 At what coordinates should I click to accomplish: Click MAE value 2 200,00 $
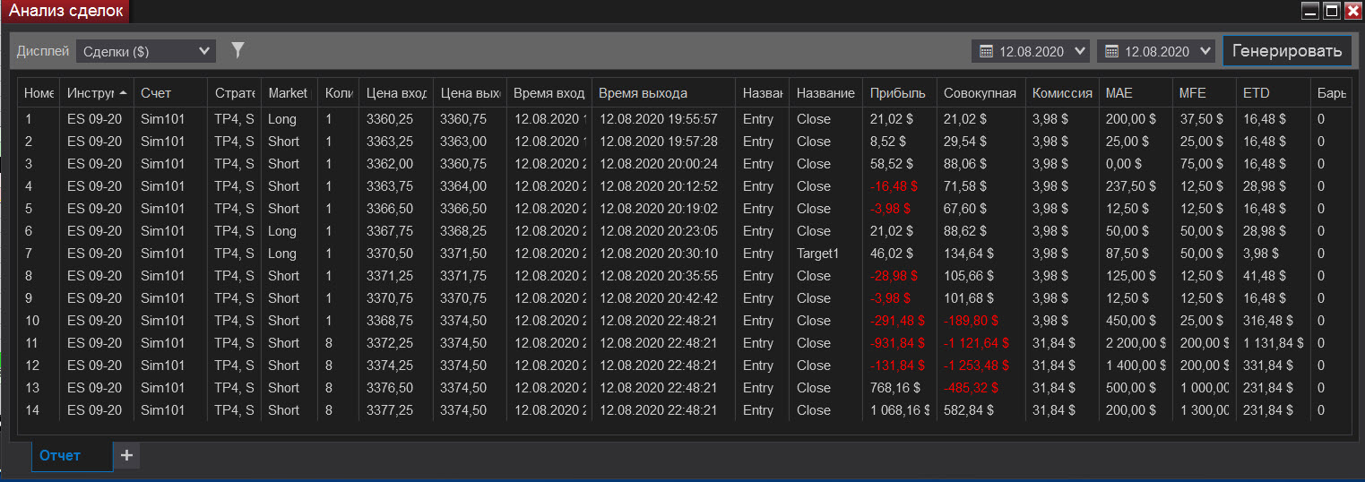[1136, 343]
